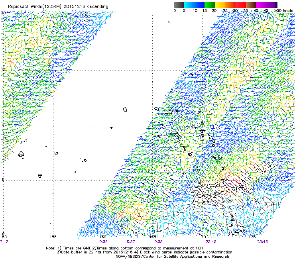Click the purple '23:46' pass time label
The height and width of the screenshot is (259, 295).
click(262, 242)
